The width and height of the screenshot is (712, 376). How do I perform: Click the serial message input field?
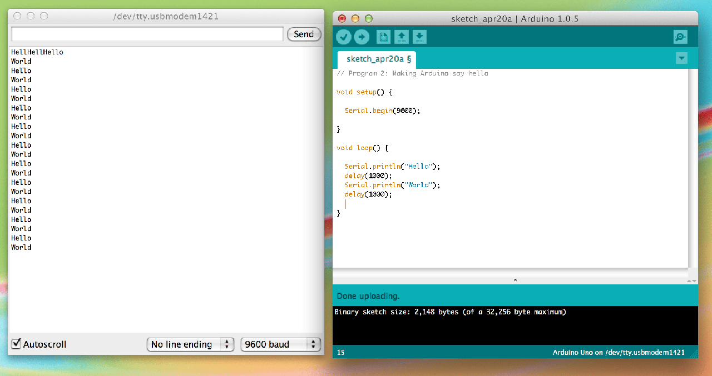147,34
